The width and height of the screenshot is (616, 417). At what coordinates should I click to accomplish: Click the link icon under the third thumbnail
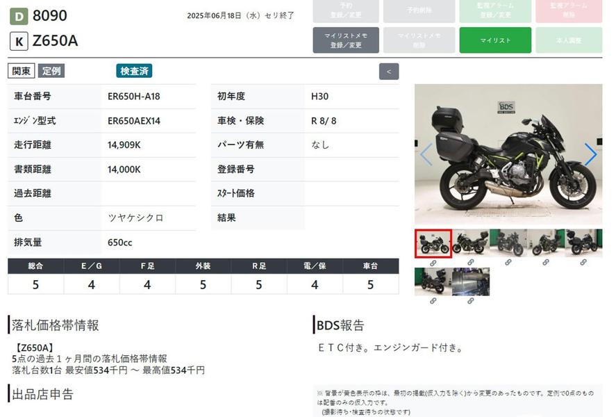pyautogui.click(x=508, y=263)
